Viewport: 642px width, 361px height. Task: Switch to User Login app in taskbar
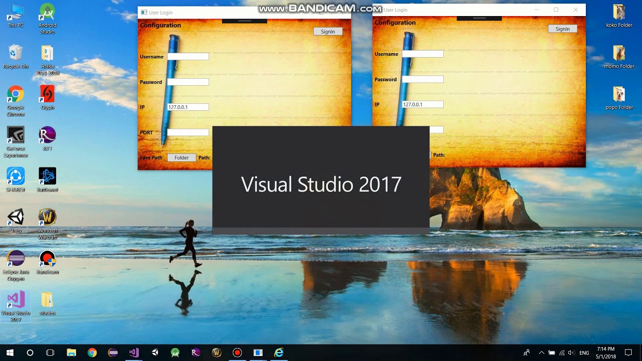pos(258,352)
